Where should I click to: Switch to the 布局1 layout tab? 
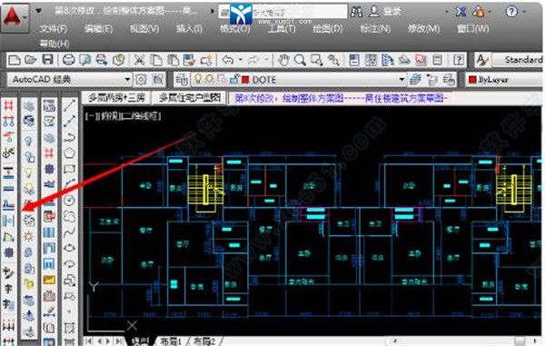click(x=171, y=341)
